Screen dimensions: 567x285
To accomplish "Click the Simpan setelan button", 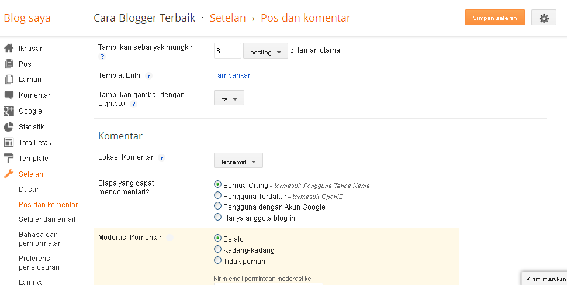I will point(495,18).
